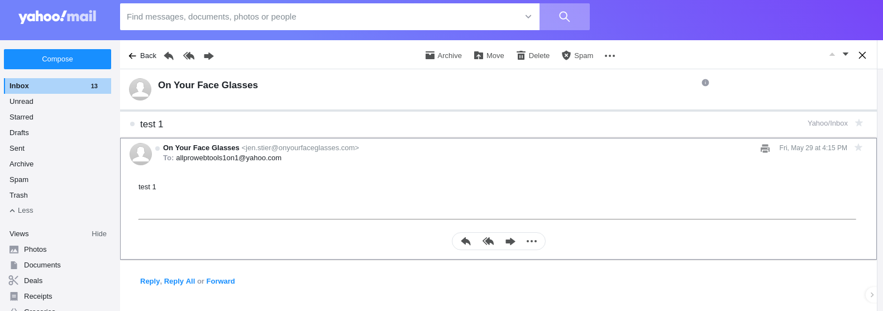Star the test 1 conversation
Viewport: 883px width, 311px height.
point(859,123)
